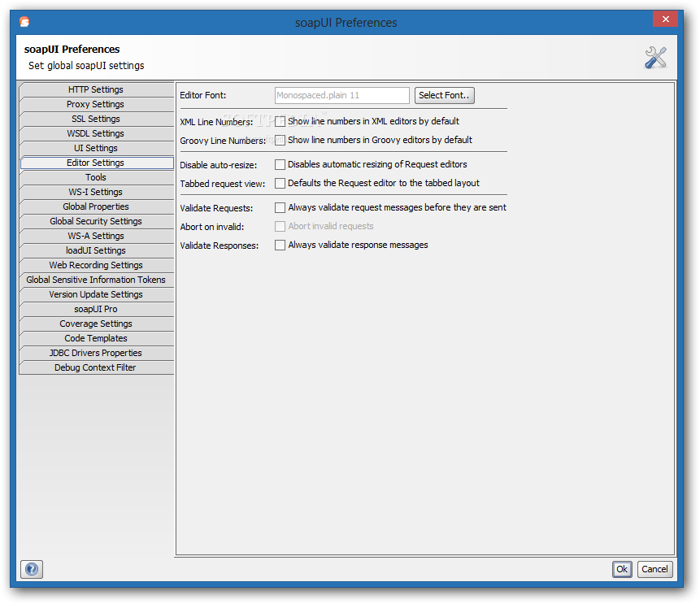Viewport: 700px width, 604px height.
Task: Open Web Recording Settings tab
Action: point(96,266)
